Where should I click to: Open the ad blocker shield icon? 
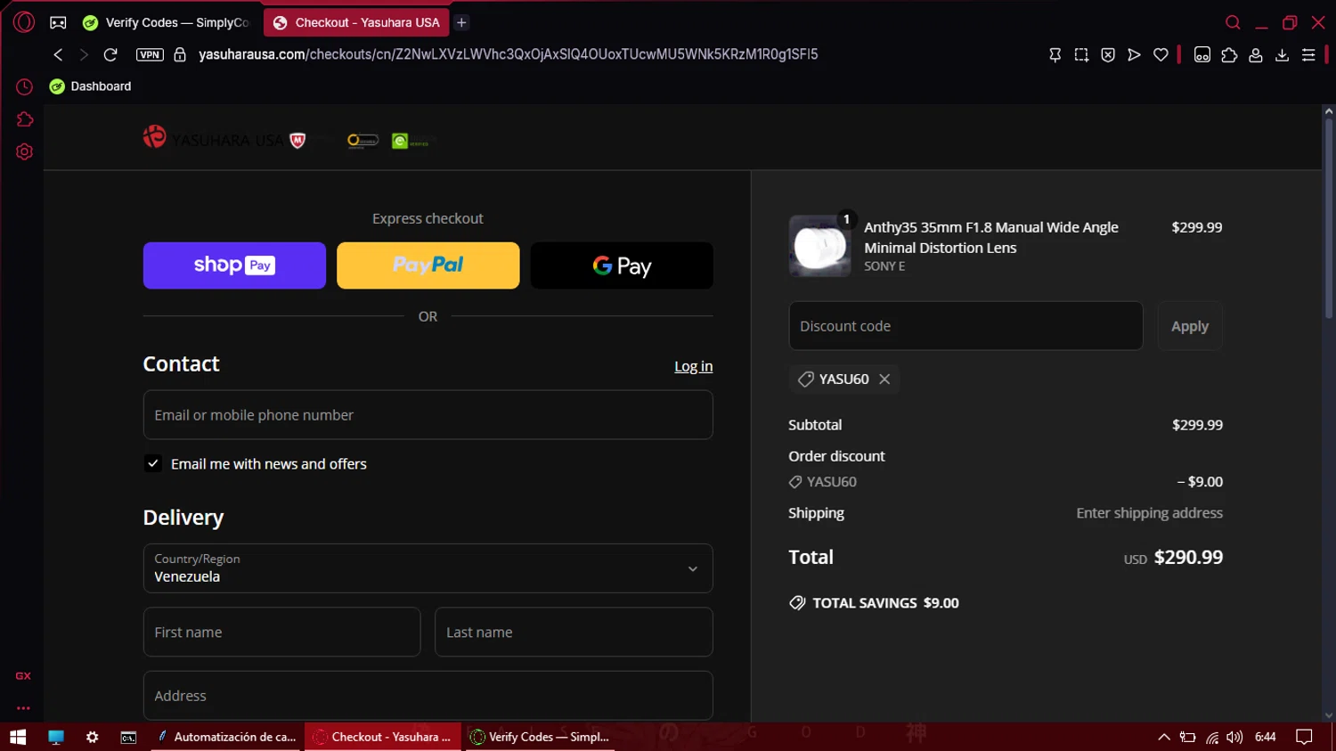click(1108, 55)
